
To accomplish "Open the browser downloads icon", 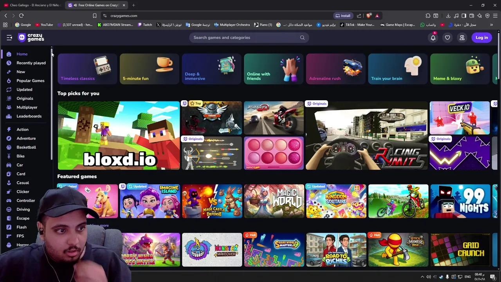I will point(448,16).
